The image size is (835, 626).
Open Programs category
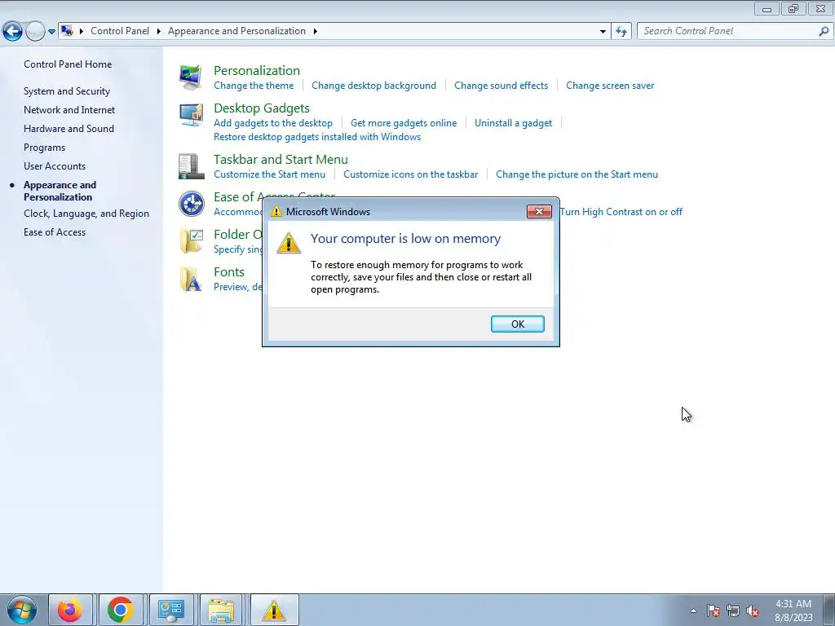point(44,148)
